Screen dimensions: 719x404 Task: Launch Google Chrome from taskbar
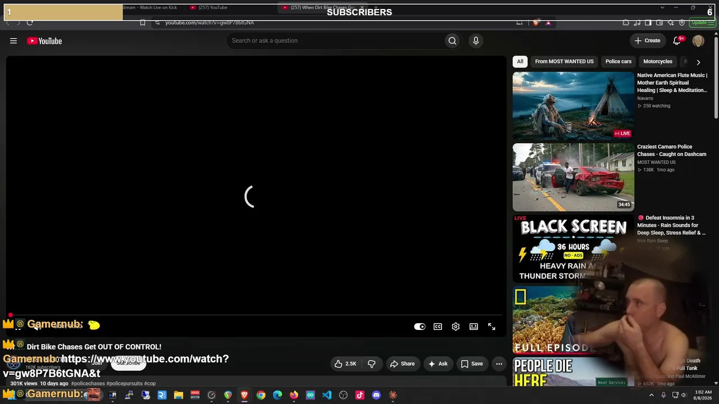tap(261, 395)
